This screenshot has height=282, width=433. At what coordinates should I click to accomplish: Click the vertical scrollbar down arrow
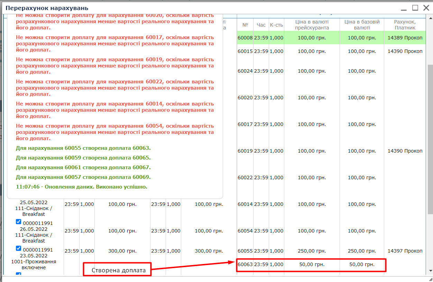coord(430,270)
